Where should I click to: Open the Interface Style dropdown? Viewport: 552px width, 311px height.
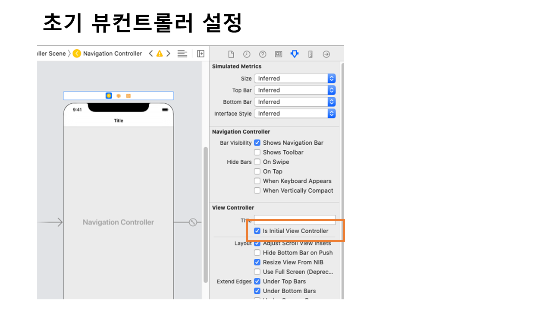click(295, 114)
